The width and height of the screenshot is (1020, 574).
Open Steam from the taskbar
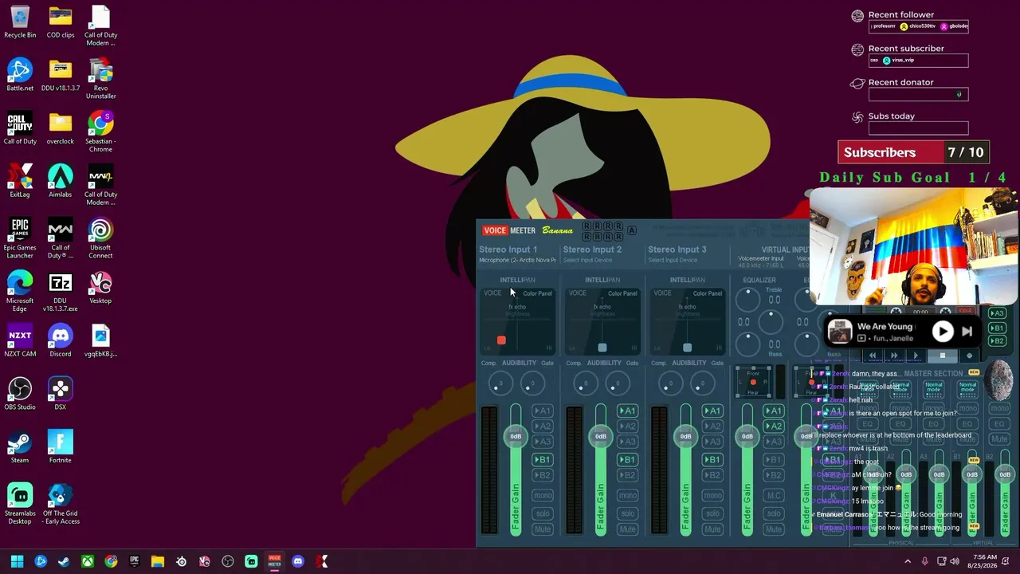coord(64,561)
